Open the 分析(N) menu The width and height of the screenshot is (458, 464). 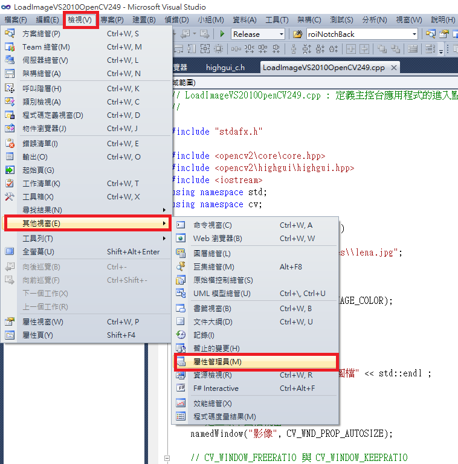(x=375, y=20)
